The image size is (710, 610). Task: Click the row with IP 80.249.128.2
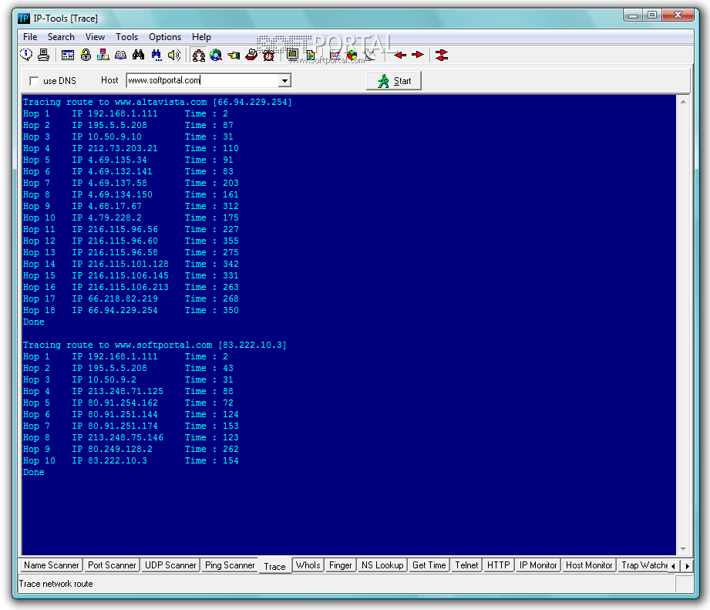coord(131,450)
